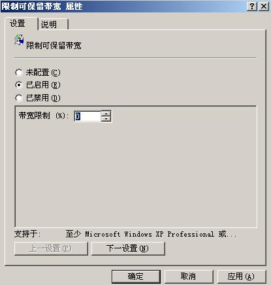The image size is (271, 285).
Task: Click the 应用(A) button
Action: pyautogui.click(x=241, y=277)
